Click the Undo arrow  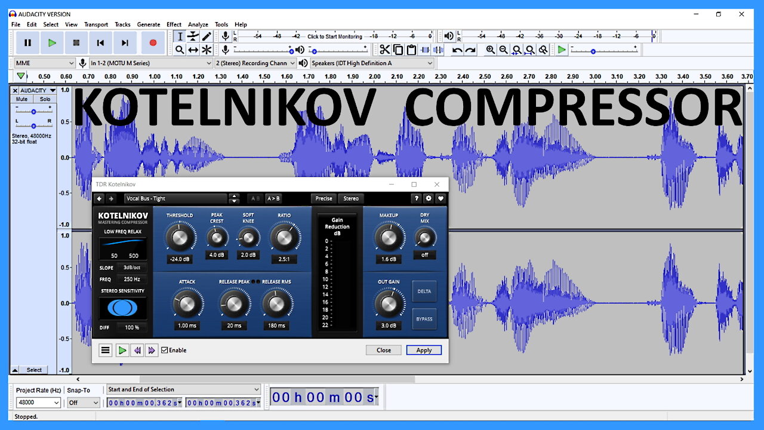coord(457,50)
